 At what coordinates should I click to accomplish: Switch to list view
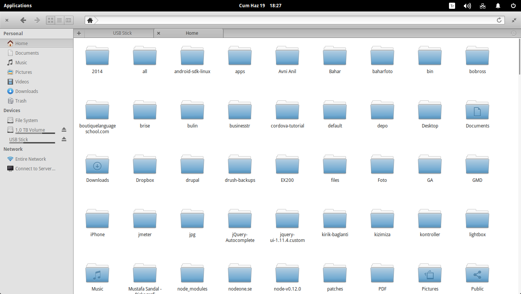59,20
